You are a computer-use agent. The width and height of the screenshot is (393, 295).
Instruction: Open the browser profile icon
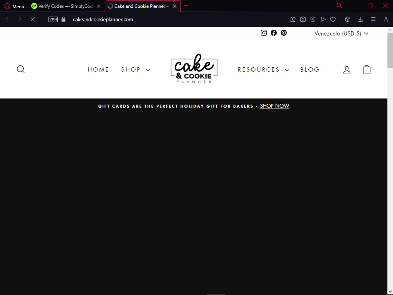tap(386, 19)
